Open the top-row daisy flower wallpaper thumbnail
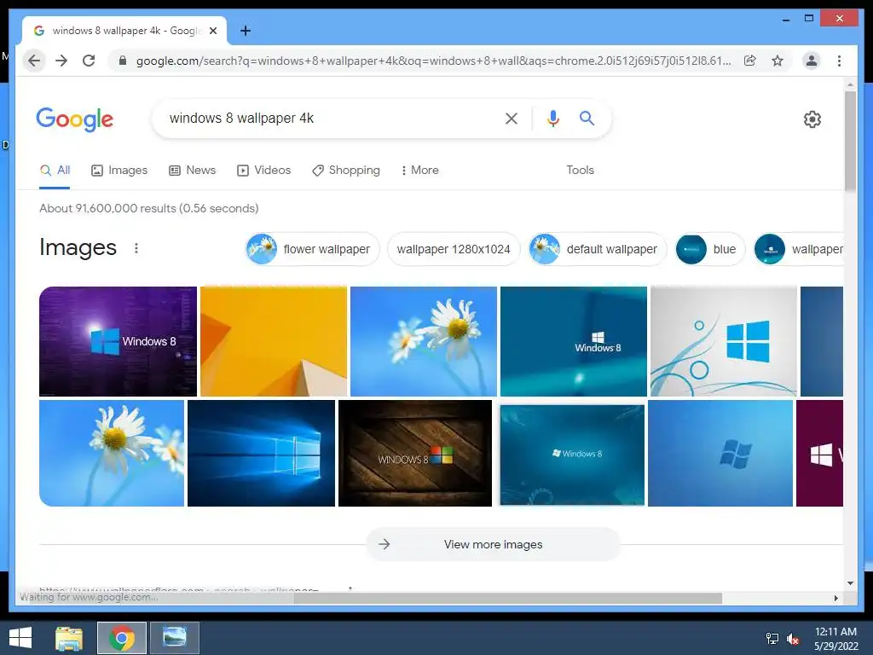Screen dimensions: 873x655 pyautogui.click(x=423, y=341)
